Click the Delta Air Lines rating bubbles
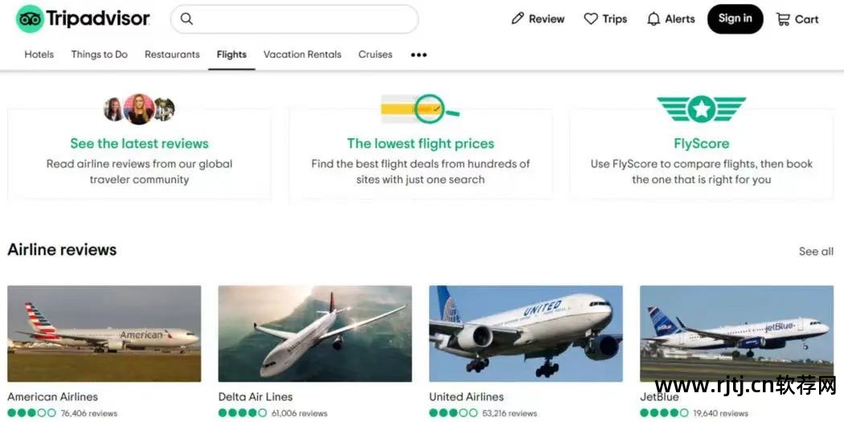The width and height of the screenshot is (844, 422). tap(242, 413)
